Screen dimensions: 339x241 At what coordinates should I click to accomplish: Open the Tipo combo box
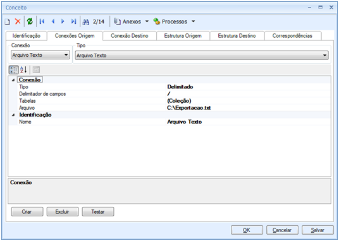click(202, 56)
